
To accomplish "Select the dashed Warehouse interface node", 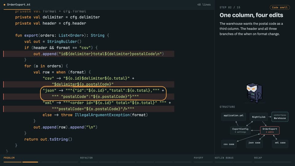I will (x=280, y=117).
